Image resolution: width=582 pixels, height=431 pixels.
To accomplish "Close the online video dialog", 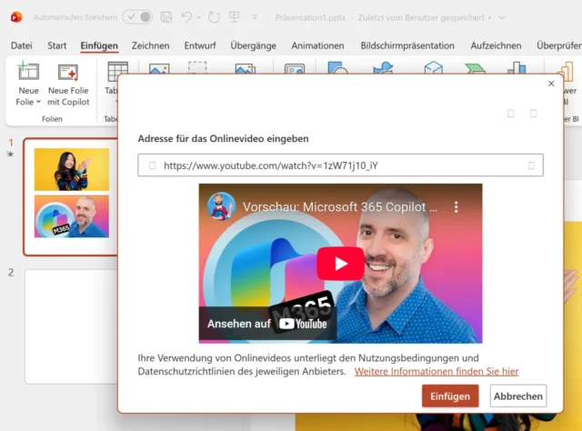I will [x=551, y=84].
